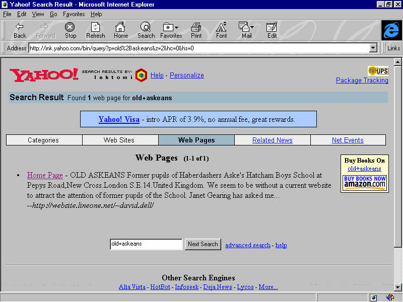Click the Next Search button
The width and height of the screenshot is (403, 302).
click(203, 244)
